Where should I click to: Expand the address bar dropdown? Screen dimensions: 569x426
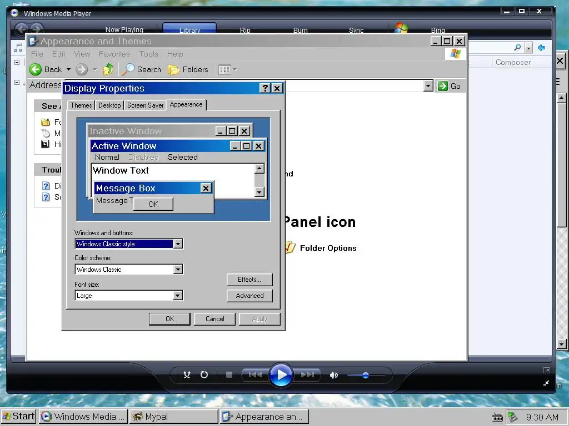[x=428, y=86]
